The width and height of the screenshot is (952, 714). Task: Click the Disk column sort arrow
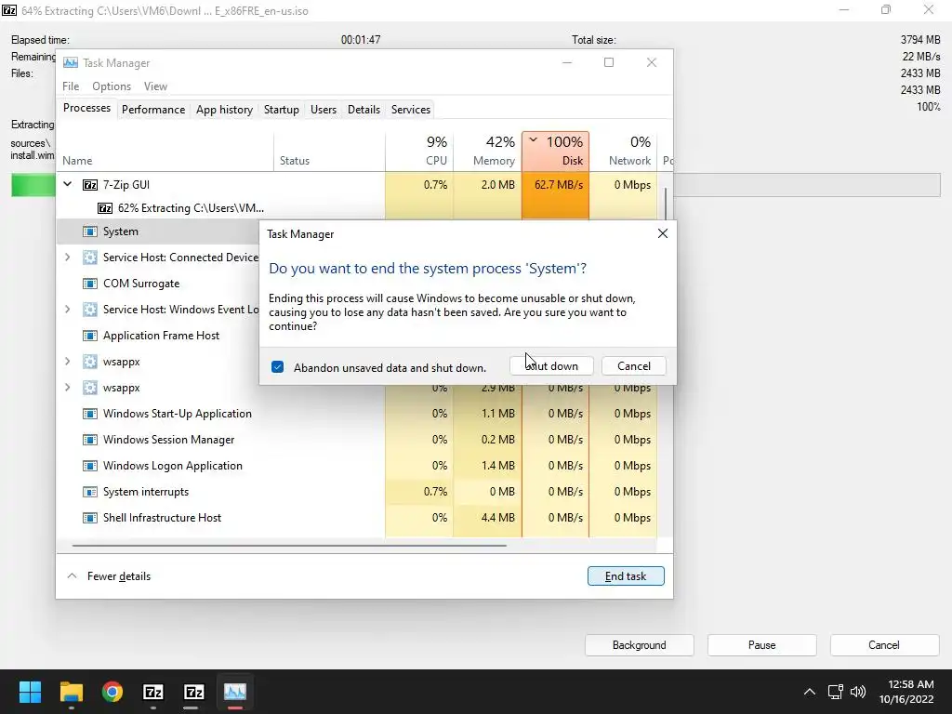coord(533,140)
